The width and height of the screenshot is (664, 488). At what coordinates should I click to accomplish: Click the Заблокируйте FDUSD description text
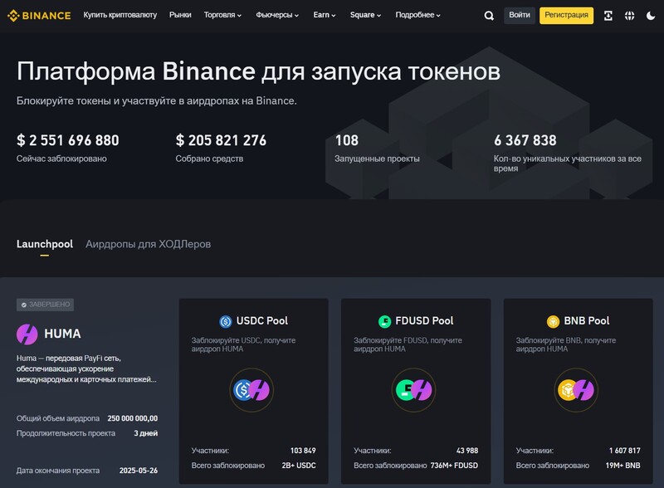[408, 344]
